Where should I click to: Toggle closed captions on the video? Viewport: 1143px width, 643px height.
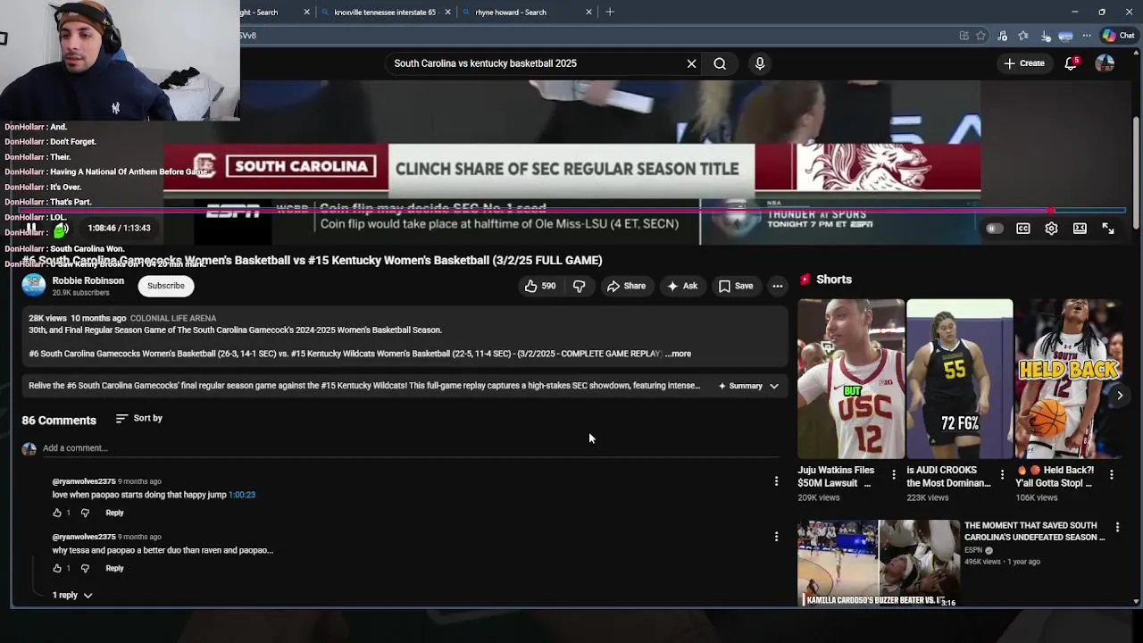click(1023, 229)
